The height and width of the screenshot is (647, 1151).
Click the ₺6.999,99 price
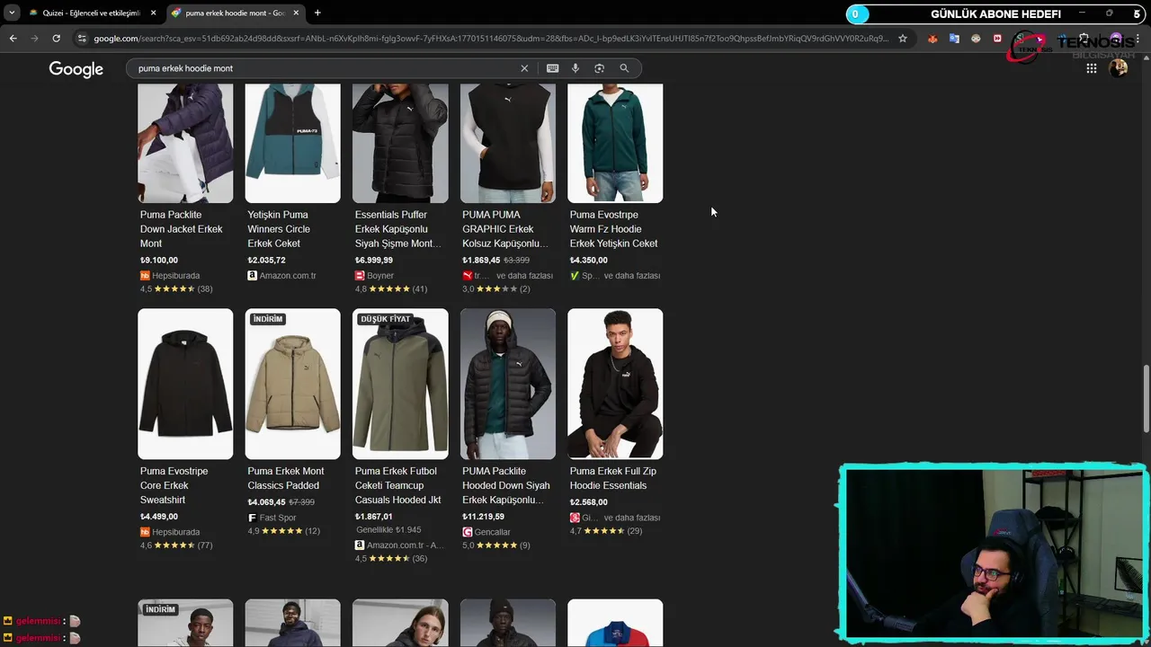tap(373, 261)
